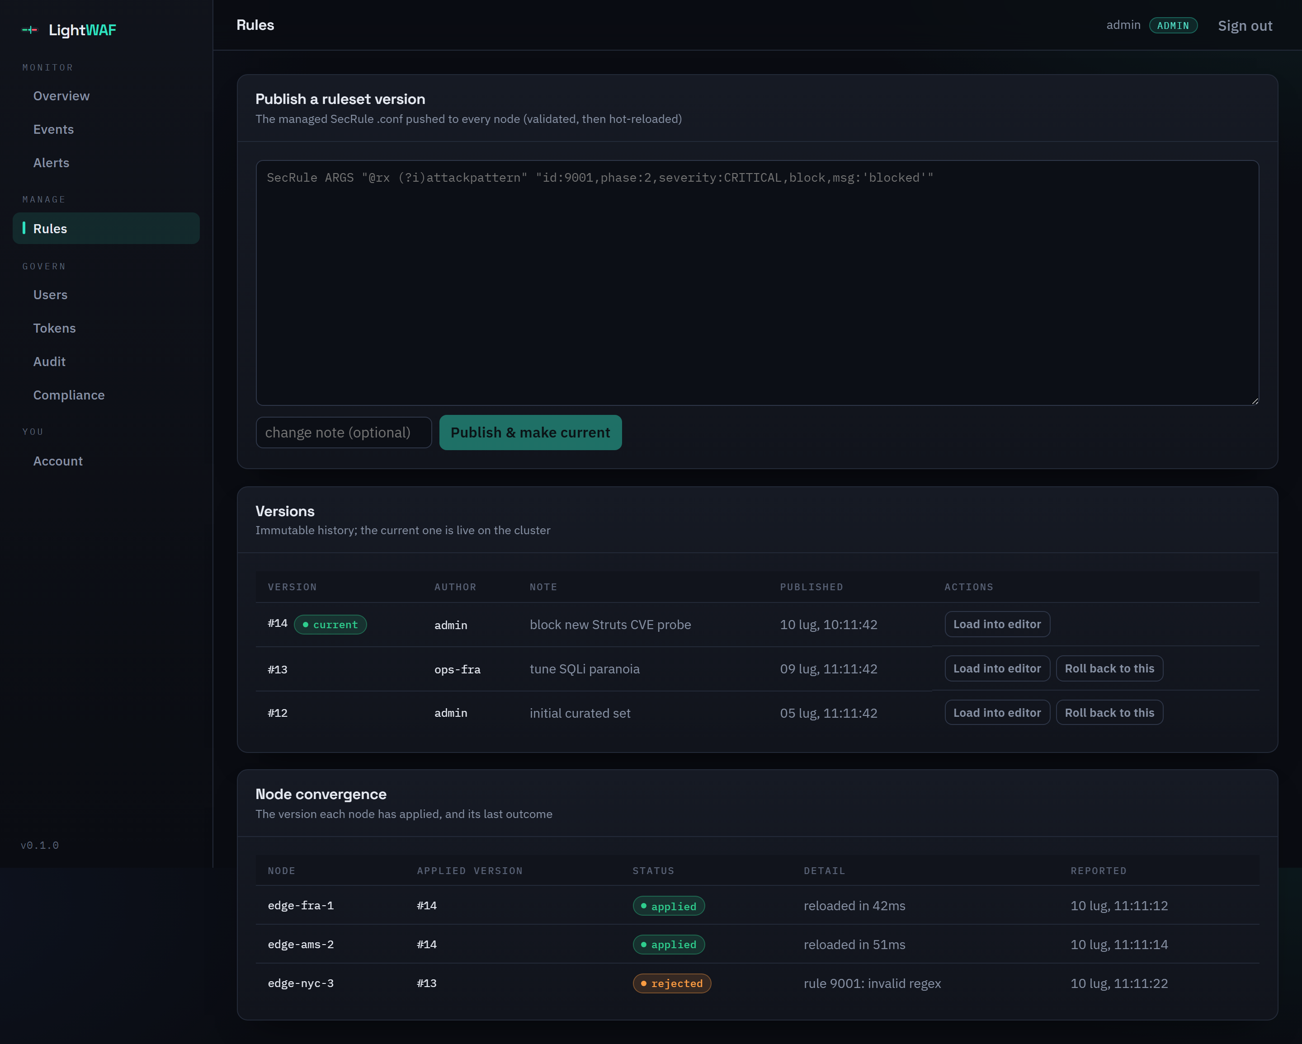Click Sign out link
The height and width of the screenshot is (1044, 1302).
click(1245, 25)
